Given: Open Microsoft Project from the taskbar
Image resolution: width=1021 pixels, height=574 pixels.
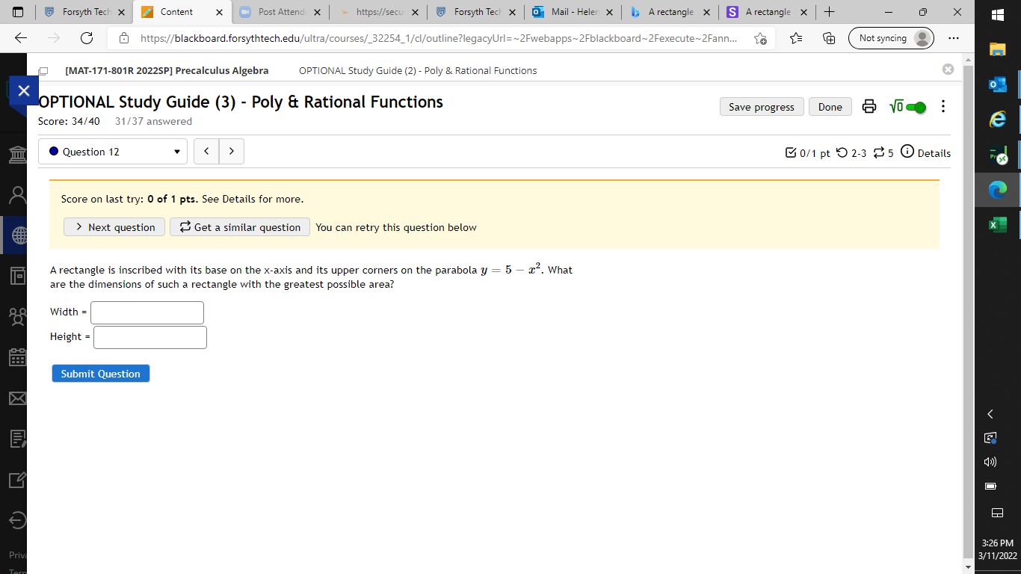Looking at the screenshot, I should point(998,155).
